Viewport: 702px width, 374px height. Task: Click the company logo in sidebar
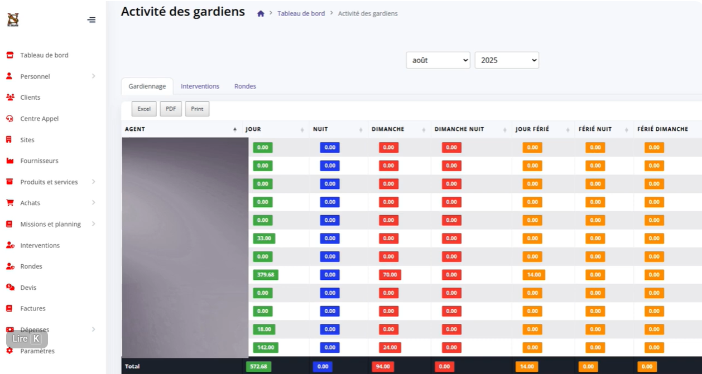[x=13, y=20]
